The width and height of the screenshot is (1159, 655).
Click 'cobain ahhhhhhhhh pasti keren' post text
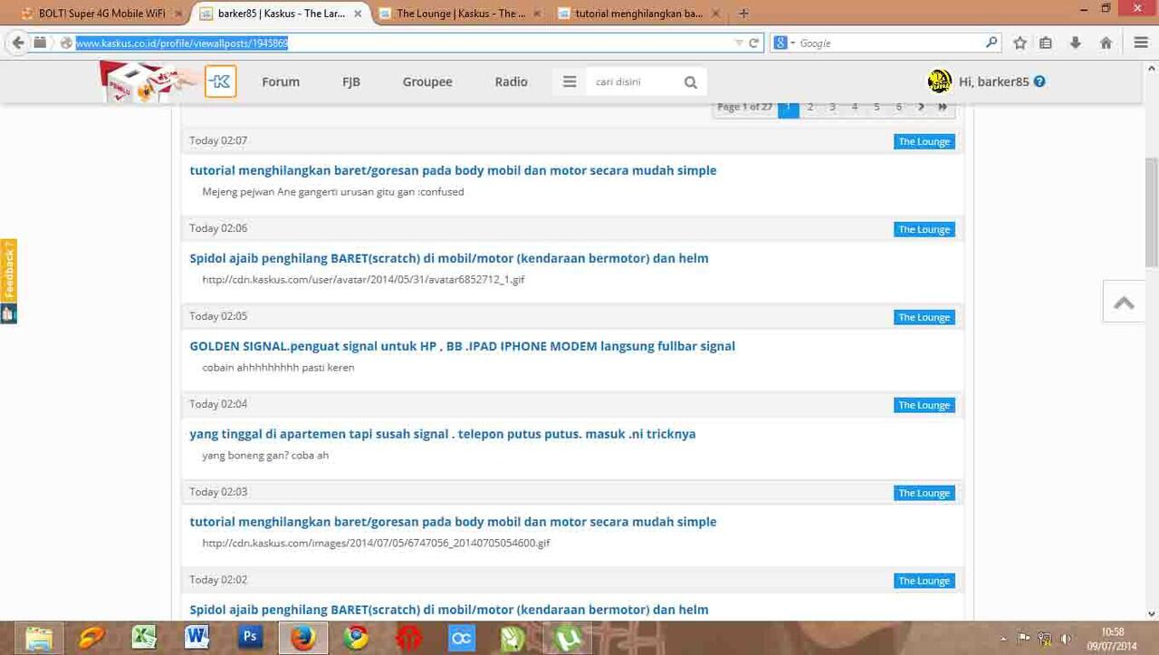pyautogui.click(x=278, y=367)
